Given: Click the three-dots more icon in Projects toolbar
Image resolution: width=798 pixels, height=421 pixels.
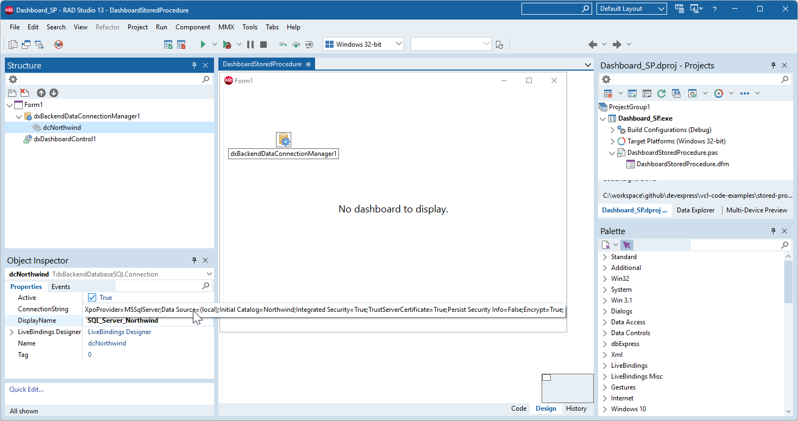Looking at the screenshot, I should (x=745, y=93).
